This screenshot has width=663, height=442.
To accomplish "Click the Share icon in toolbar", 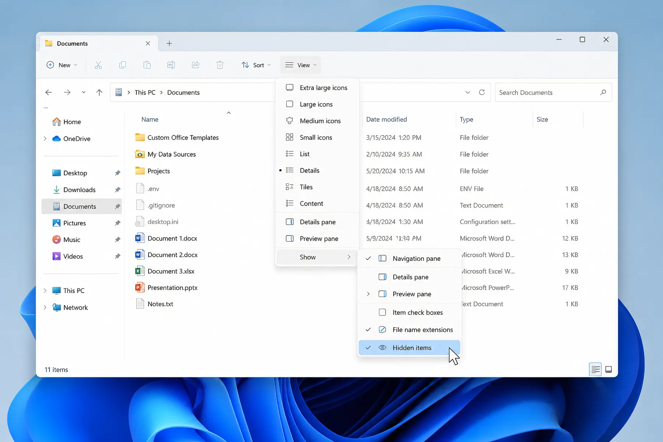I will click(x=196, y=65).
